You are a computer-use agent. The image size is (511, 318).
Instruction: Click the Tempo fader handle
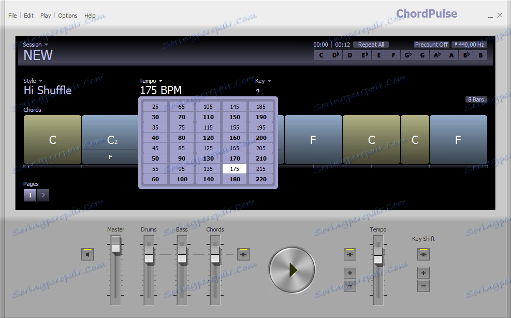pyautogui.click(x=378, y=256)
